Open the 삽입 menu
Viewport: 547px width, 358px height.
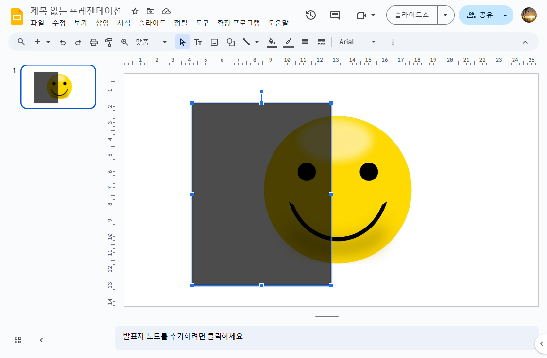click(102, 23)
